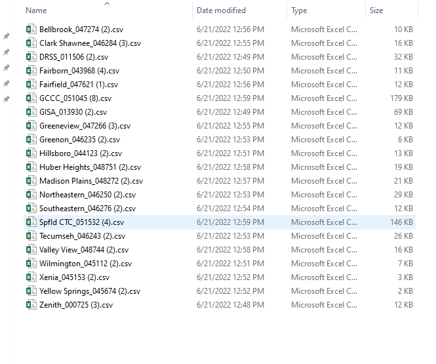Screen dimensions: 436x364
Task: Click the 26 KB size of Tecumseh file
Action: pos(403,236)
